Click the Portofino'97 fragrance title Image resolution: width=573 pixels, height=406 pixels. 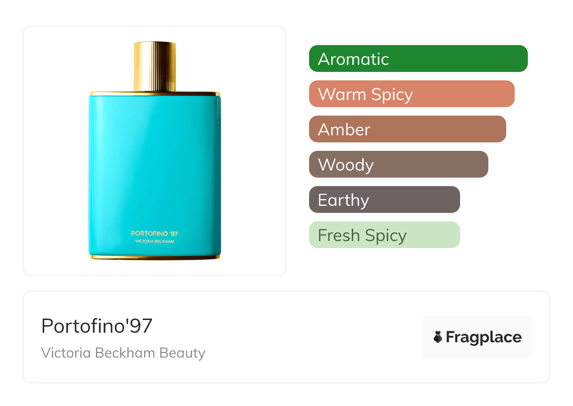pyautogui.click(x=97, y=326)
